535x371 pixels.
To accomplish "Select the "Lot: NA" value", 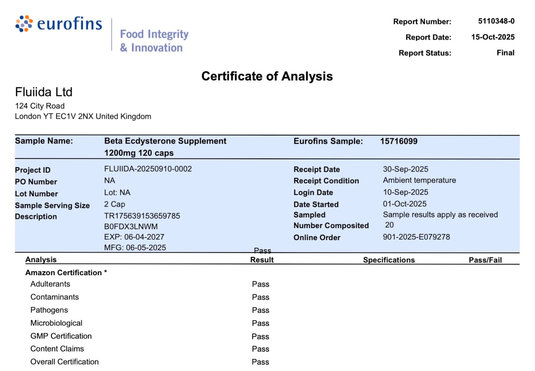I will coord(117,193).
